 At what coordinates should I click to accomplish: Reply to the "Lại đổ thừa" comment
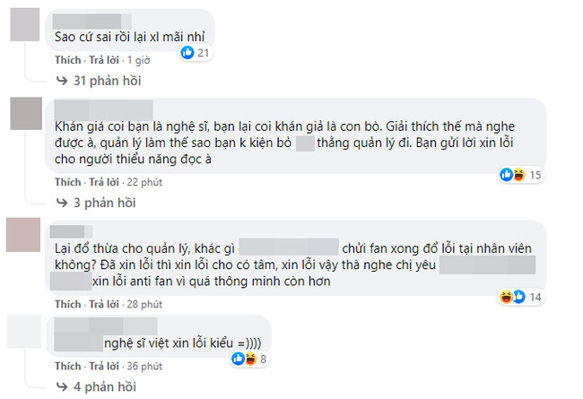click(x=103, y=304)
